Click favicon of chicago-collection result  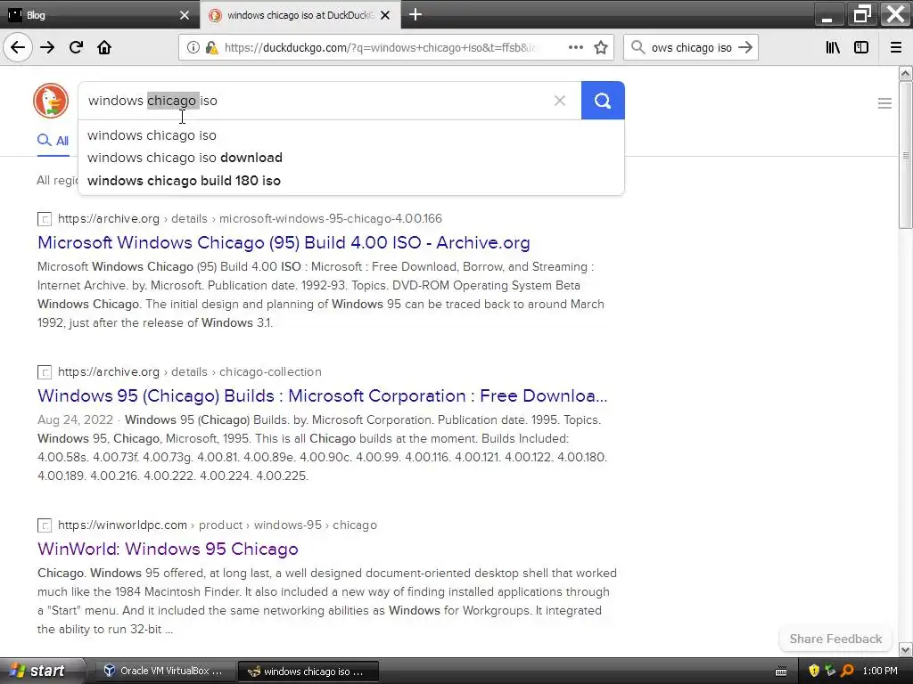(45, 372)
